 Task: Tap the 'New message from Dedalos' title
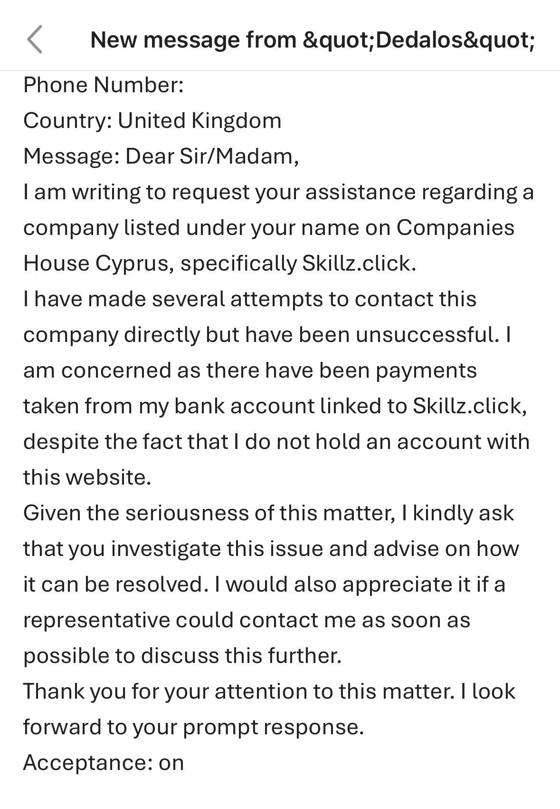(x=313, y=39)
